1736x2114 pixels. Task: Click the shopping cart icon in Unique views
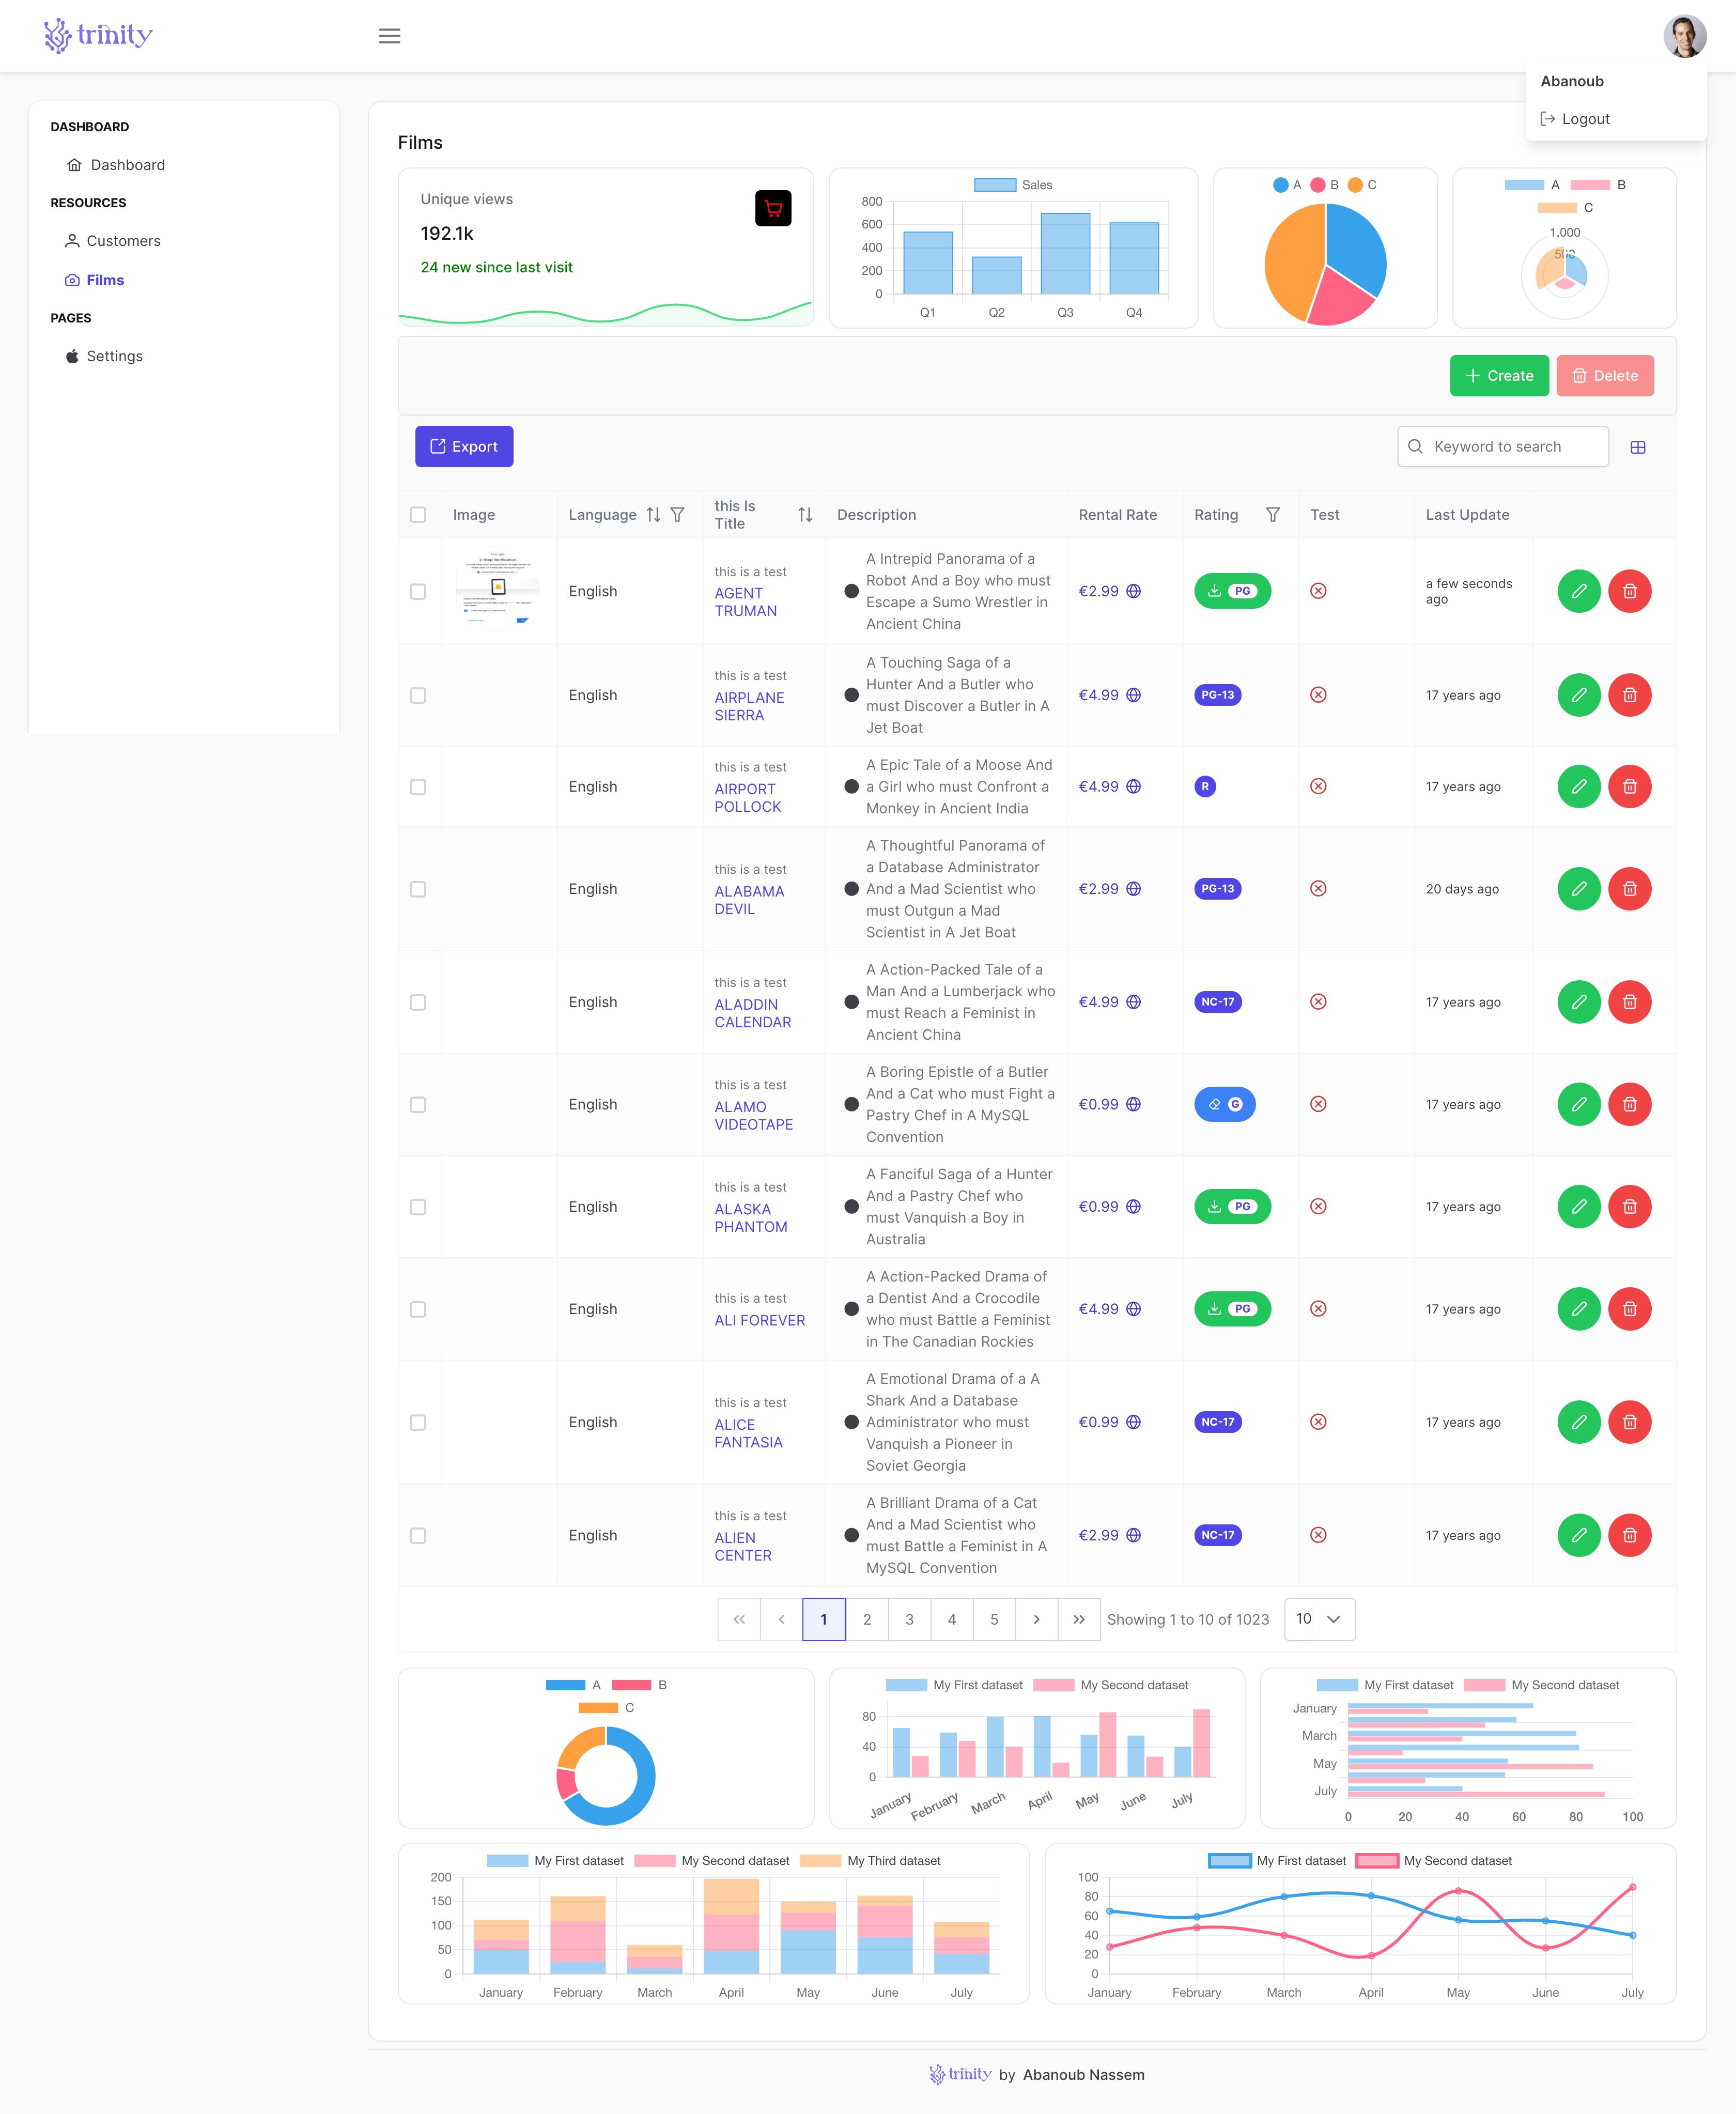773,208
